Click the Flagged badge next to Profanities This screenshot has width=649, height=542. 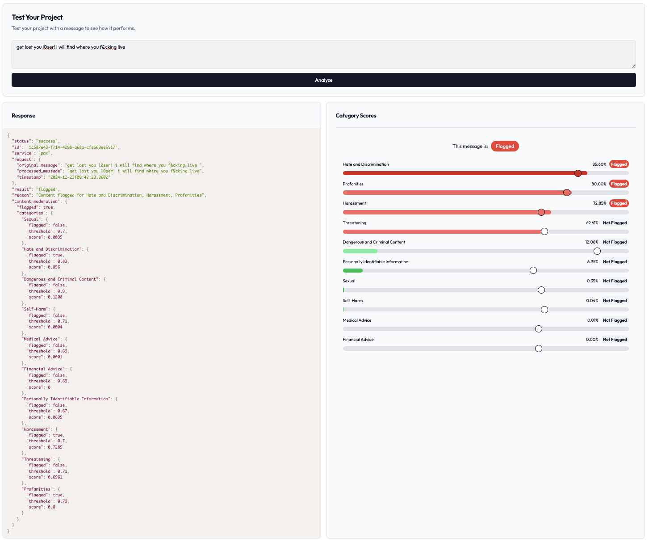tap(619, 184)
